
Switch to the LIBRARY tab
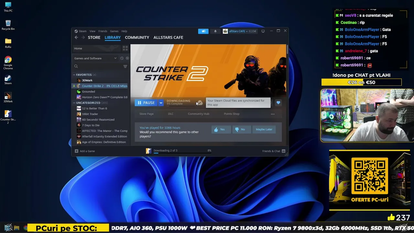coord(113,38)
